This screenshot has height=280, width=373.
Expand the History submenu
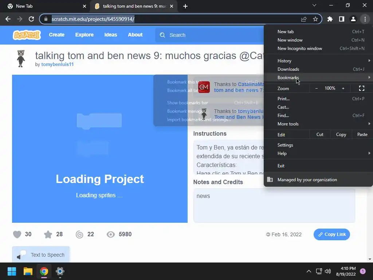(x=318, y=61)
